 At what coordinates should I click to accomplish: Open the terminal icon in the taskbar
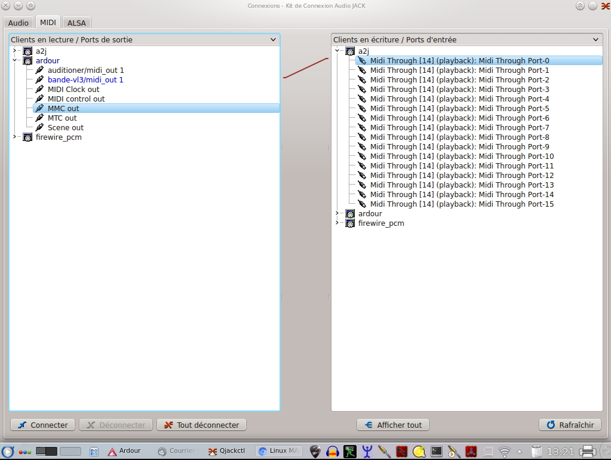tap(437, 452)
